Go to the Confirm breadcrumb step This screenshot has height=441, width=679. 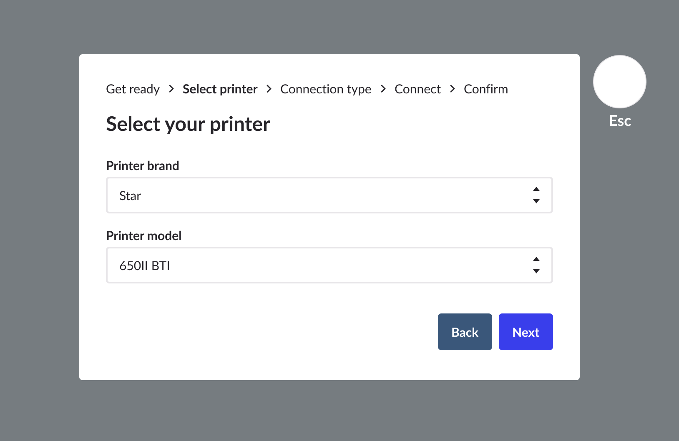tap(485, 89)
